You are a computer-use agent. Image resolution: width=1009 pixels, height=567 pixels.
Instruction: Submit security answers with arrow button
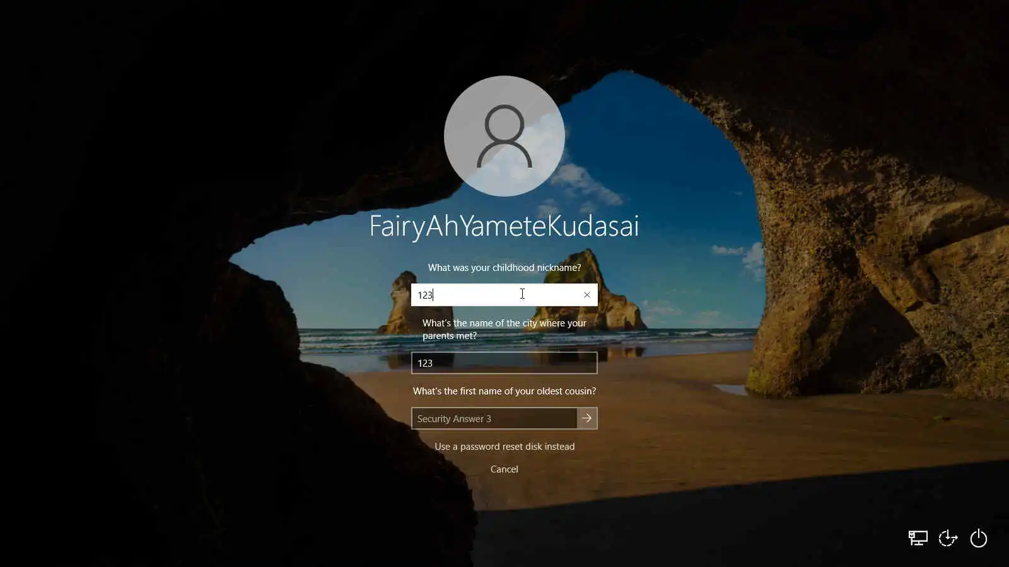tap(587, 418)
